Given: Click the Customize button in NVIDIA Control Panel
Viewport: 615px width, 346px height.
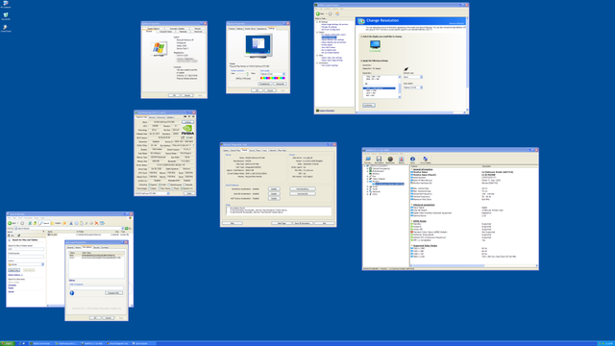Looking at the screenshot, I should pos(368,105).
